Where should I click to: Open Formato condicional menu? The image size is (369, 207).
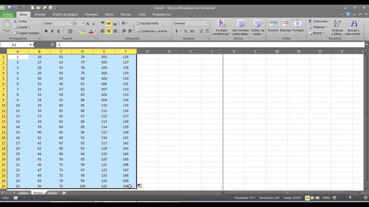point(222,28)
